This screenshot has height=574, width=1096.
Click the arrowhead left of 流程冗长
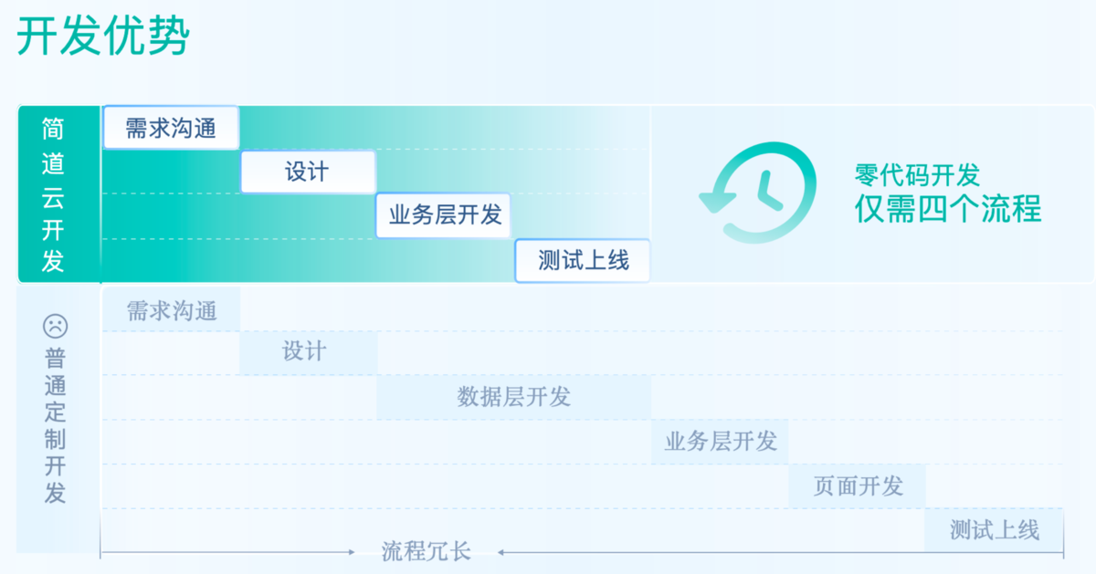351,552
